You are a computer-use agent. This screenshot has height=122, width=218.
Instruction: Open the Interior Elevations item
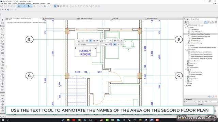point(194,61)
